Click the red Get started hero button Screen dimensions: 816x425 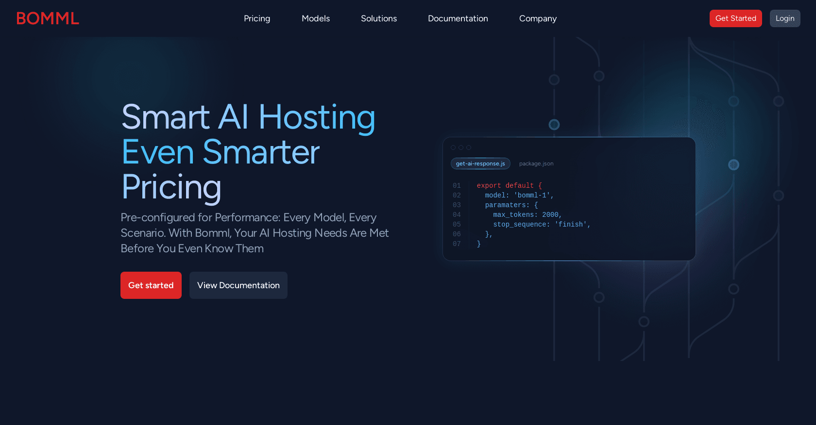[x=151, y=285]
